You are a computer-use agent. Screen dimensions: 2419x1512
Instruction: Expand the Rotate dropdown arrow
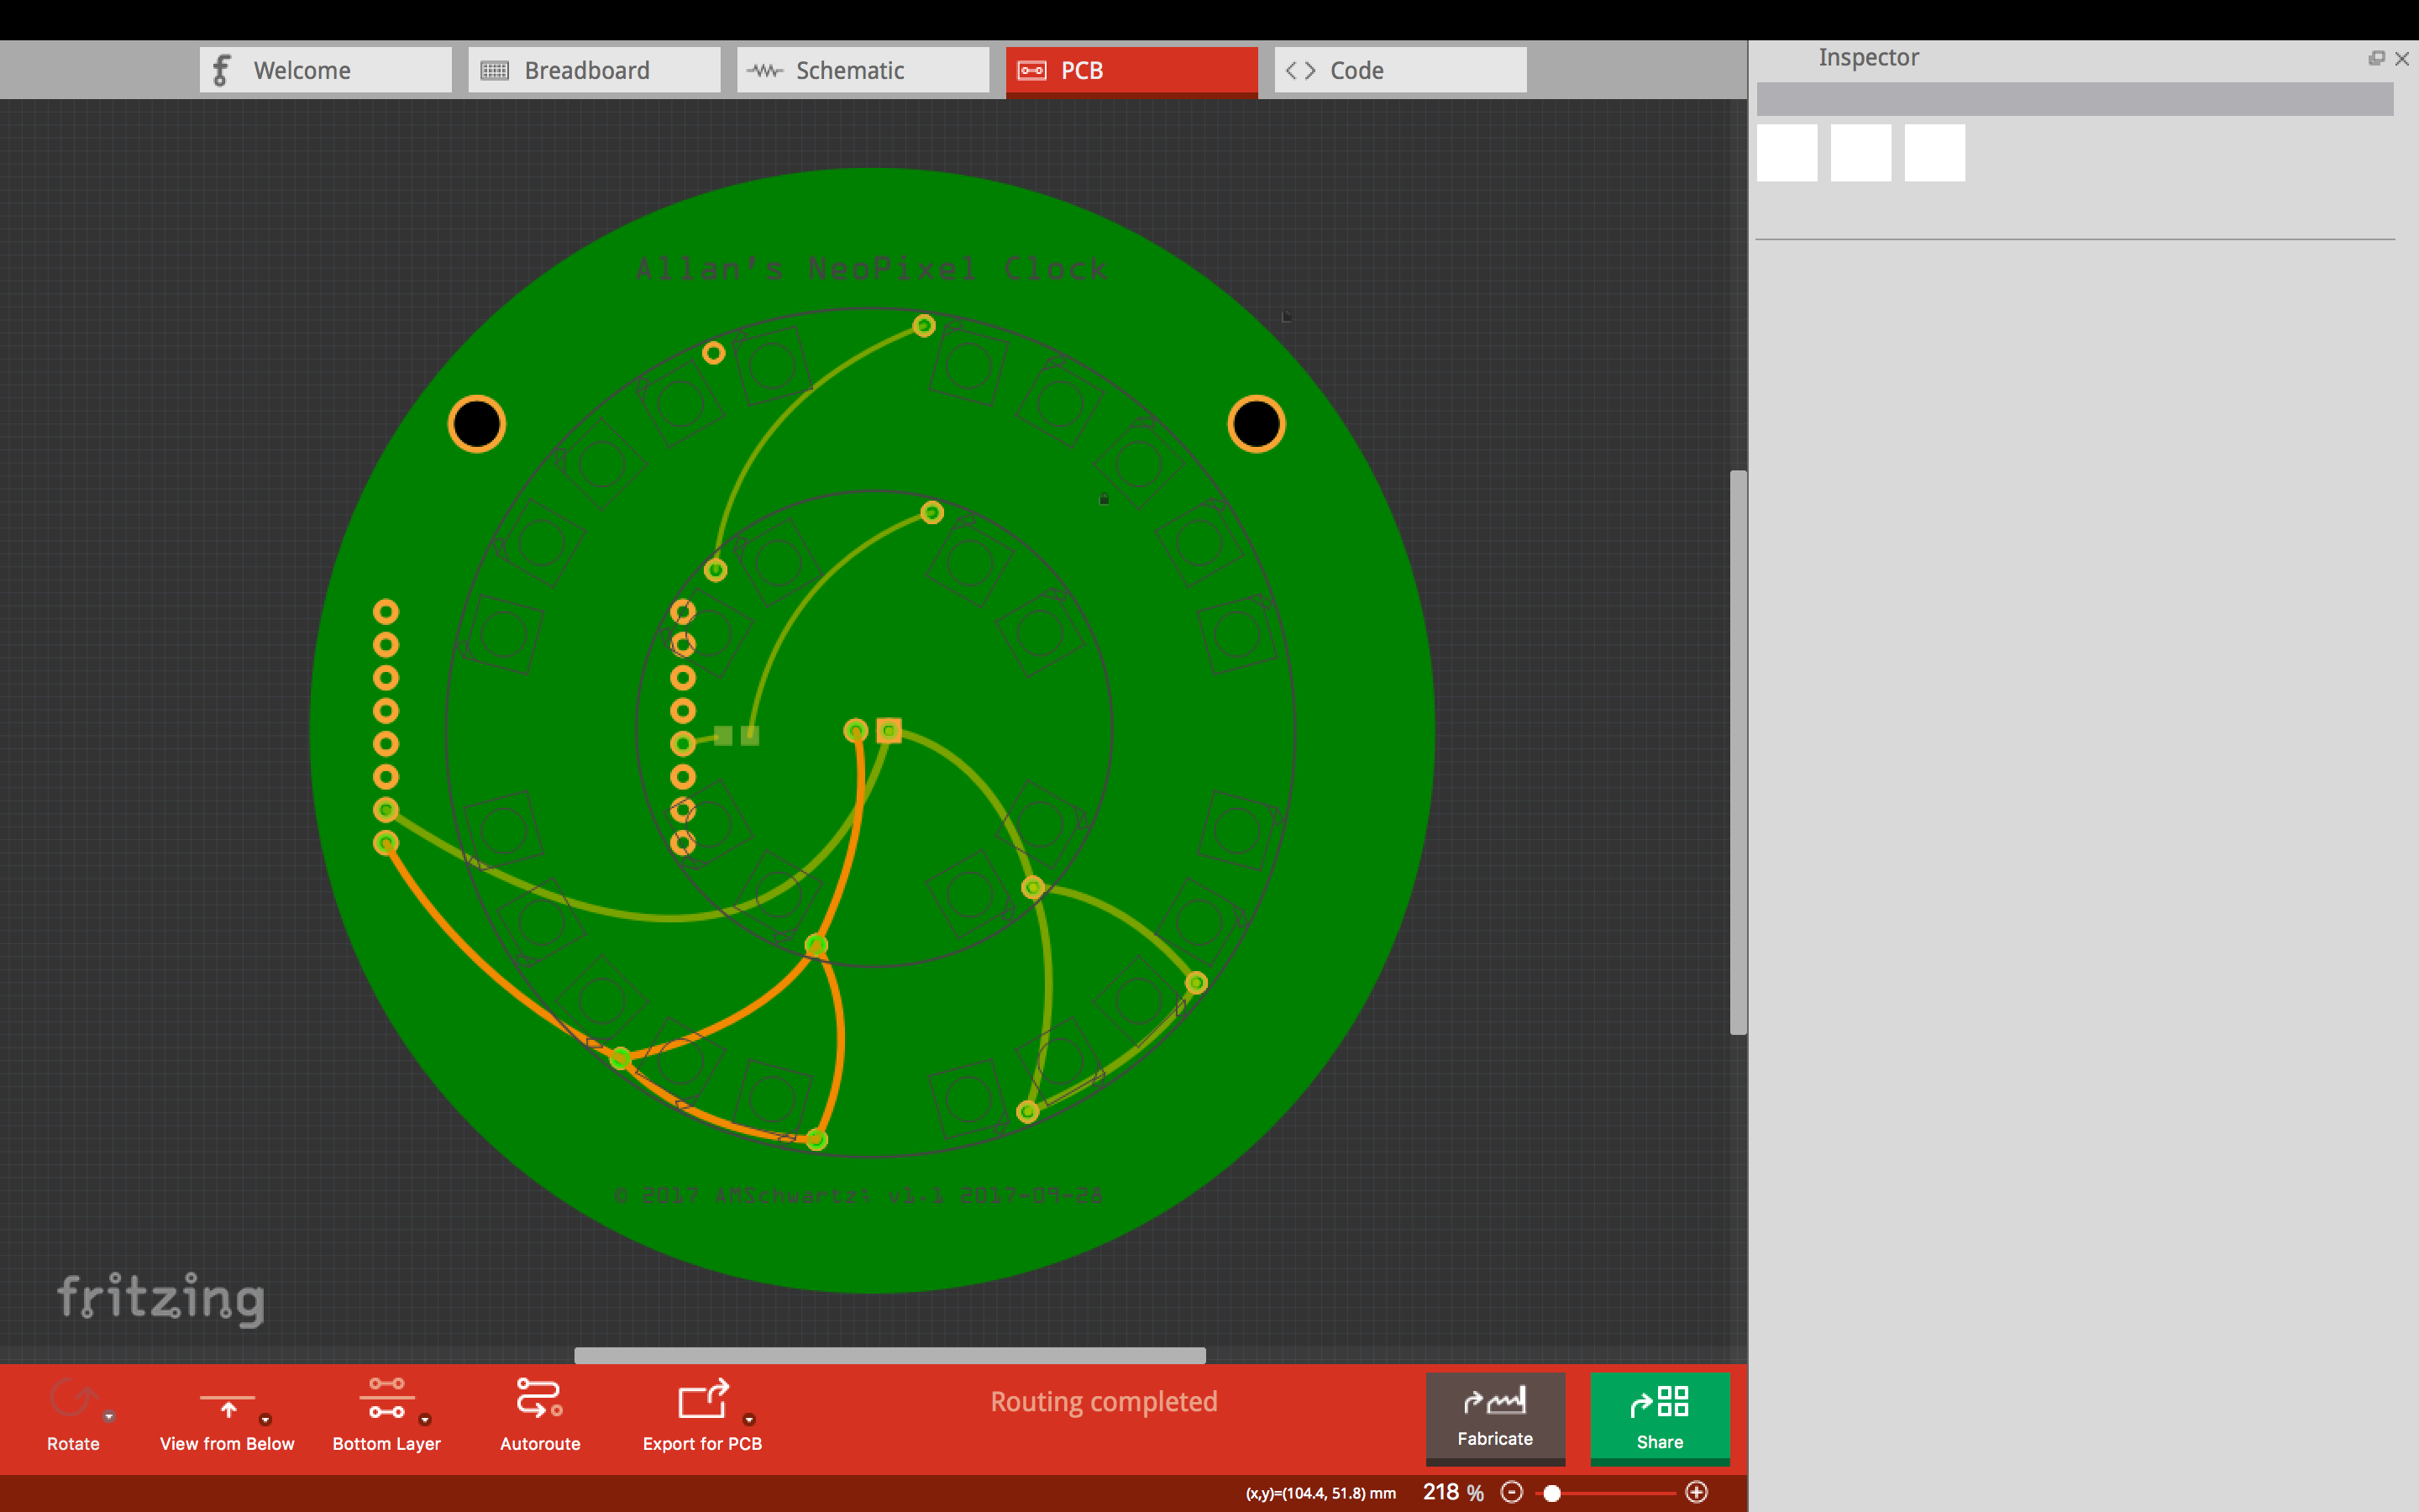click(109, 1417)
